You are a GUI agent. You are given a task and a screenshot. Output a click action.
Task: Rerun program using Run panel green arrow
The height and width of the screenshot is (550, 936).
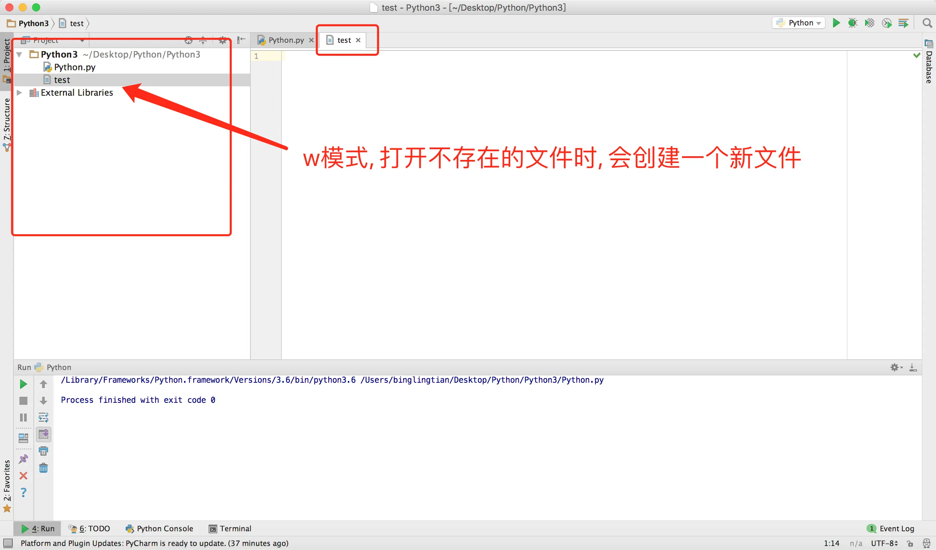[23, 384]
